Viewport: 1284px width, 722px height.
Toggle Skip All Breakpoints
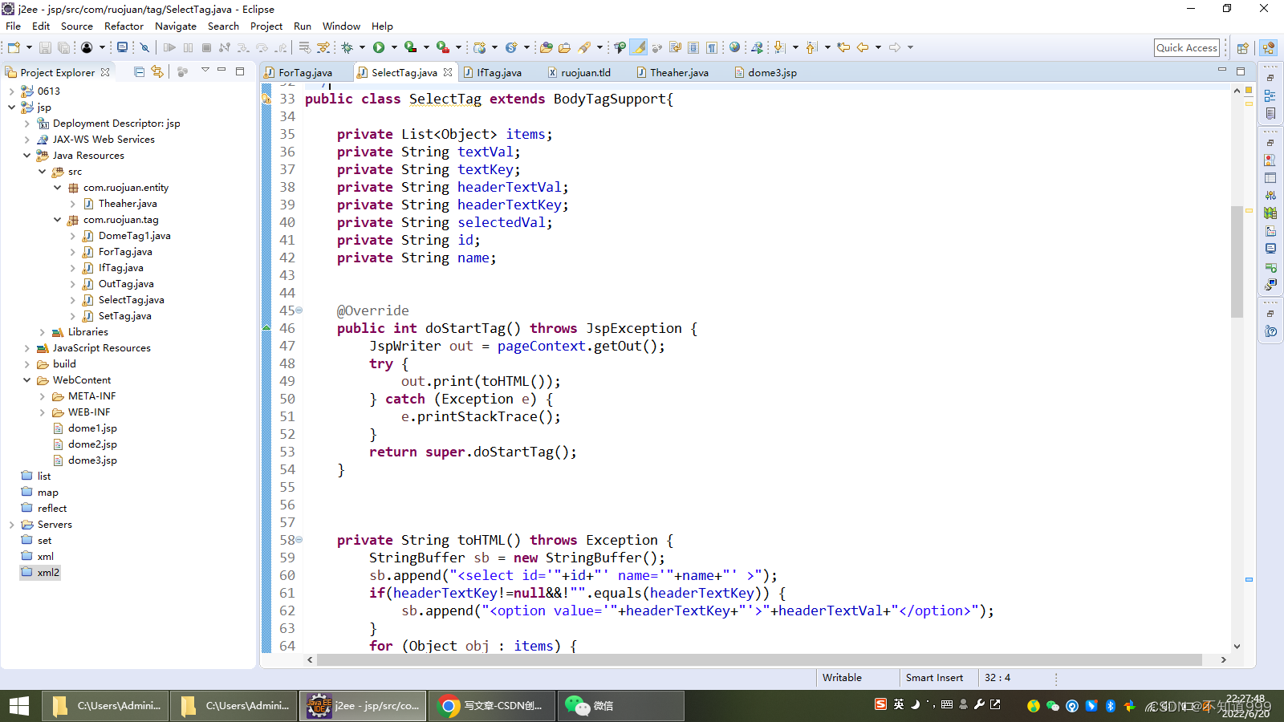click(145, 47)
